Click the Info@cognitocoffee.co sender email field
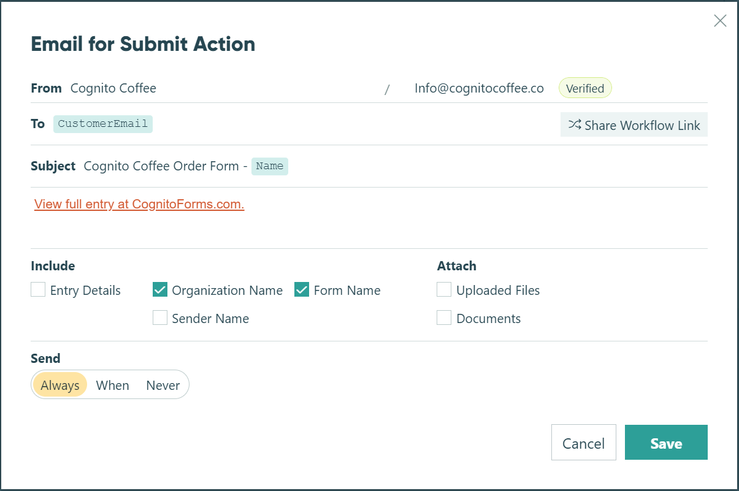Screen dimensions: 739x491 click(x=479, y=88)
